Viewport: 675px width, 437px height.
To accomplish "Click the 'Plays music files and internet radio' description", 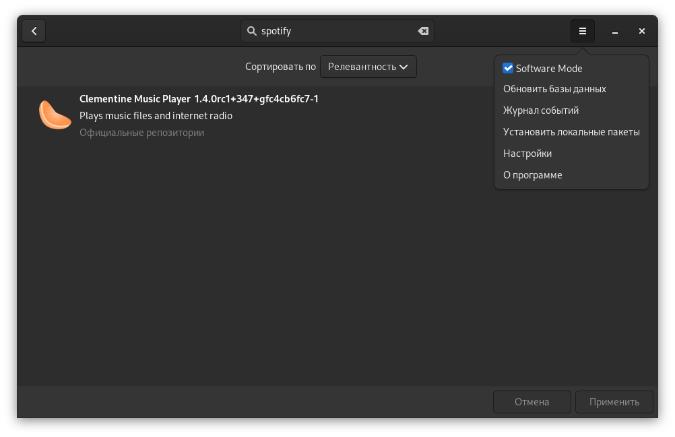I will 156,116.
